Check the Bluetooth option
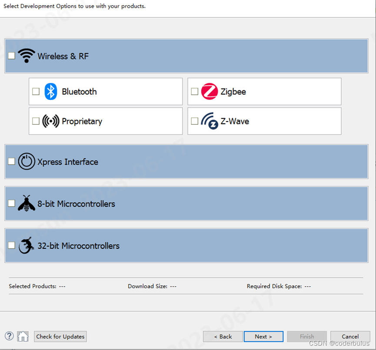 coord(36,91)
